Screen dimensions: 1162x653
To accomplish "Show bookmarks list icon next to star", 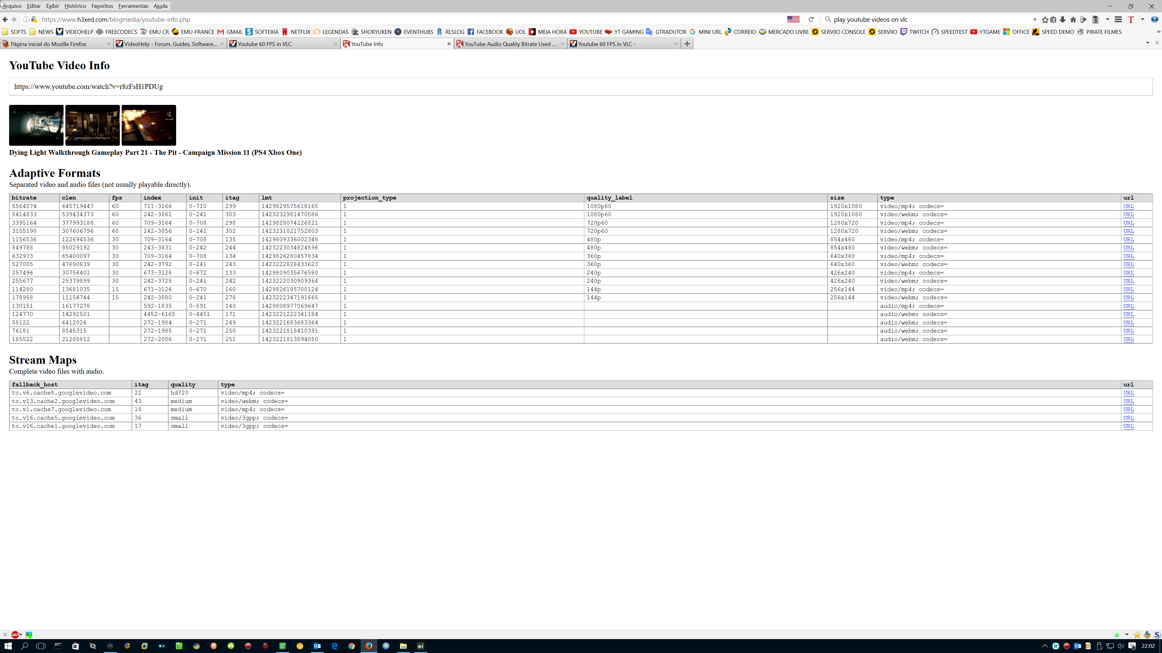I will coord(1053,19).
